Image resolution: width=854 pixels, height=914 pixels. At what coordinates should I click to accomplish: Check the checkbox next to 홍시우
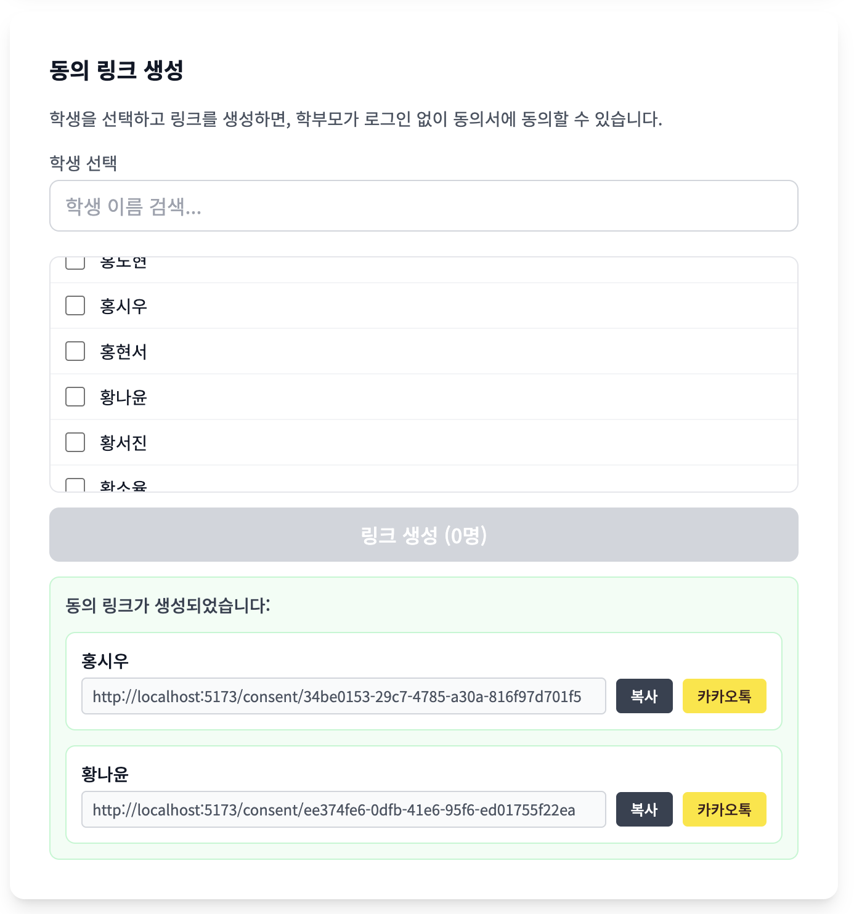(75, 305)
